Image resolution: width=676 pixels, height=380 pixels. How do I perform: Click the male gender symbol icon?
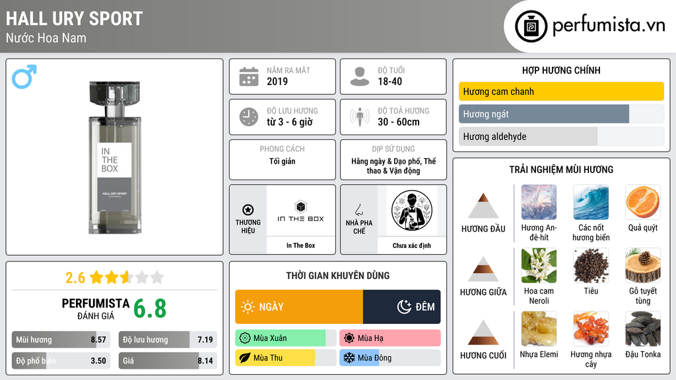click(24, 77)
